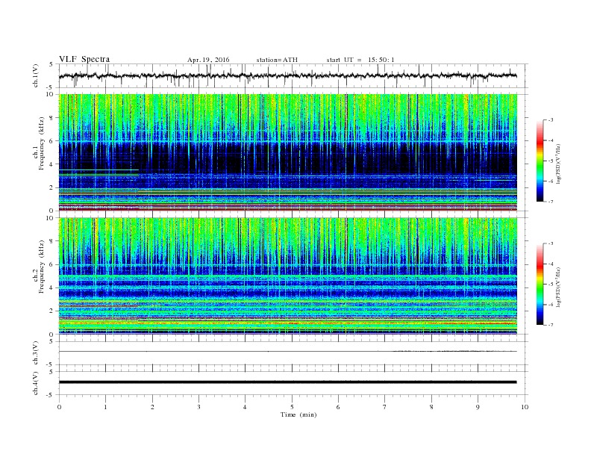Click time axis tick label "3"
Viewport: 591px width, 457px height.
tap(198, 407)
